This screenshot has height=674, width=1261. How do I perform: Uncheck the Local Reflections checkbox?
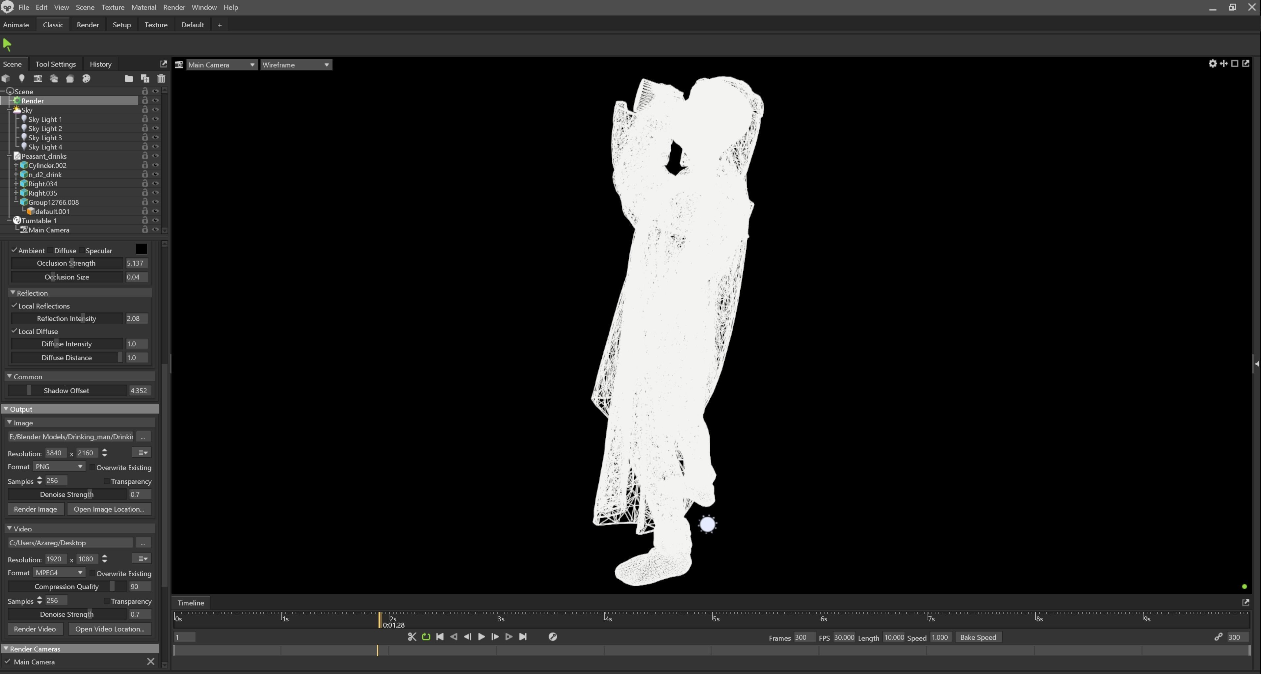[x=14, y=306]
